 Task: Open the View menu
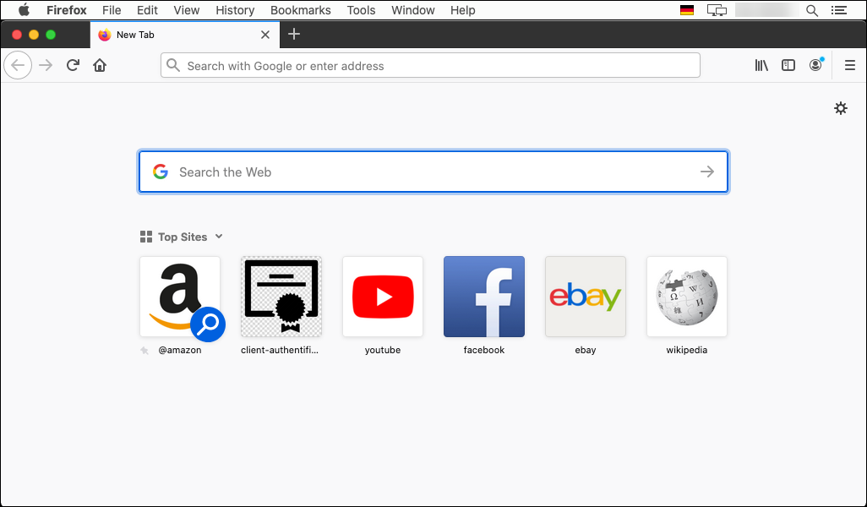coord(187,10)
